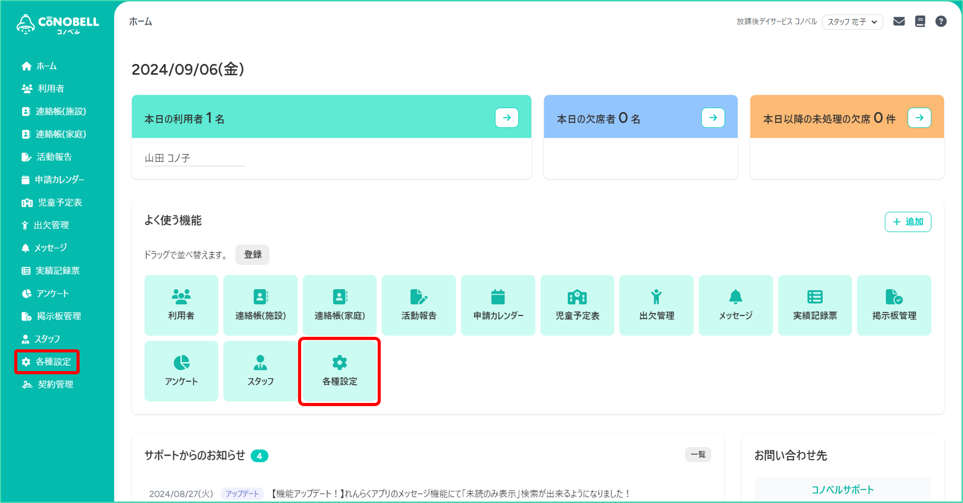Open the 連絡帳(家庭) shortcut tile
This screenshot has height=503, width=963.
340,305
